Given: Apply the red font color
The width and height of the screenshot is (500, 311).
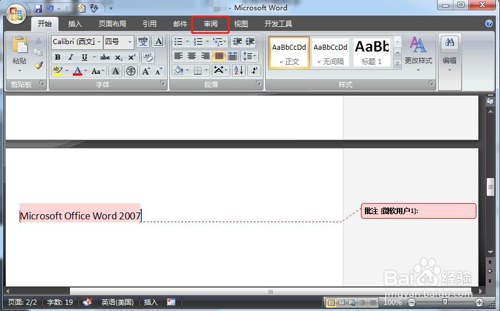Looking at the screenshot, I should [x=77, y=70].
